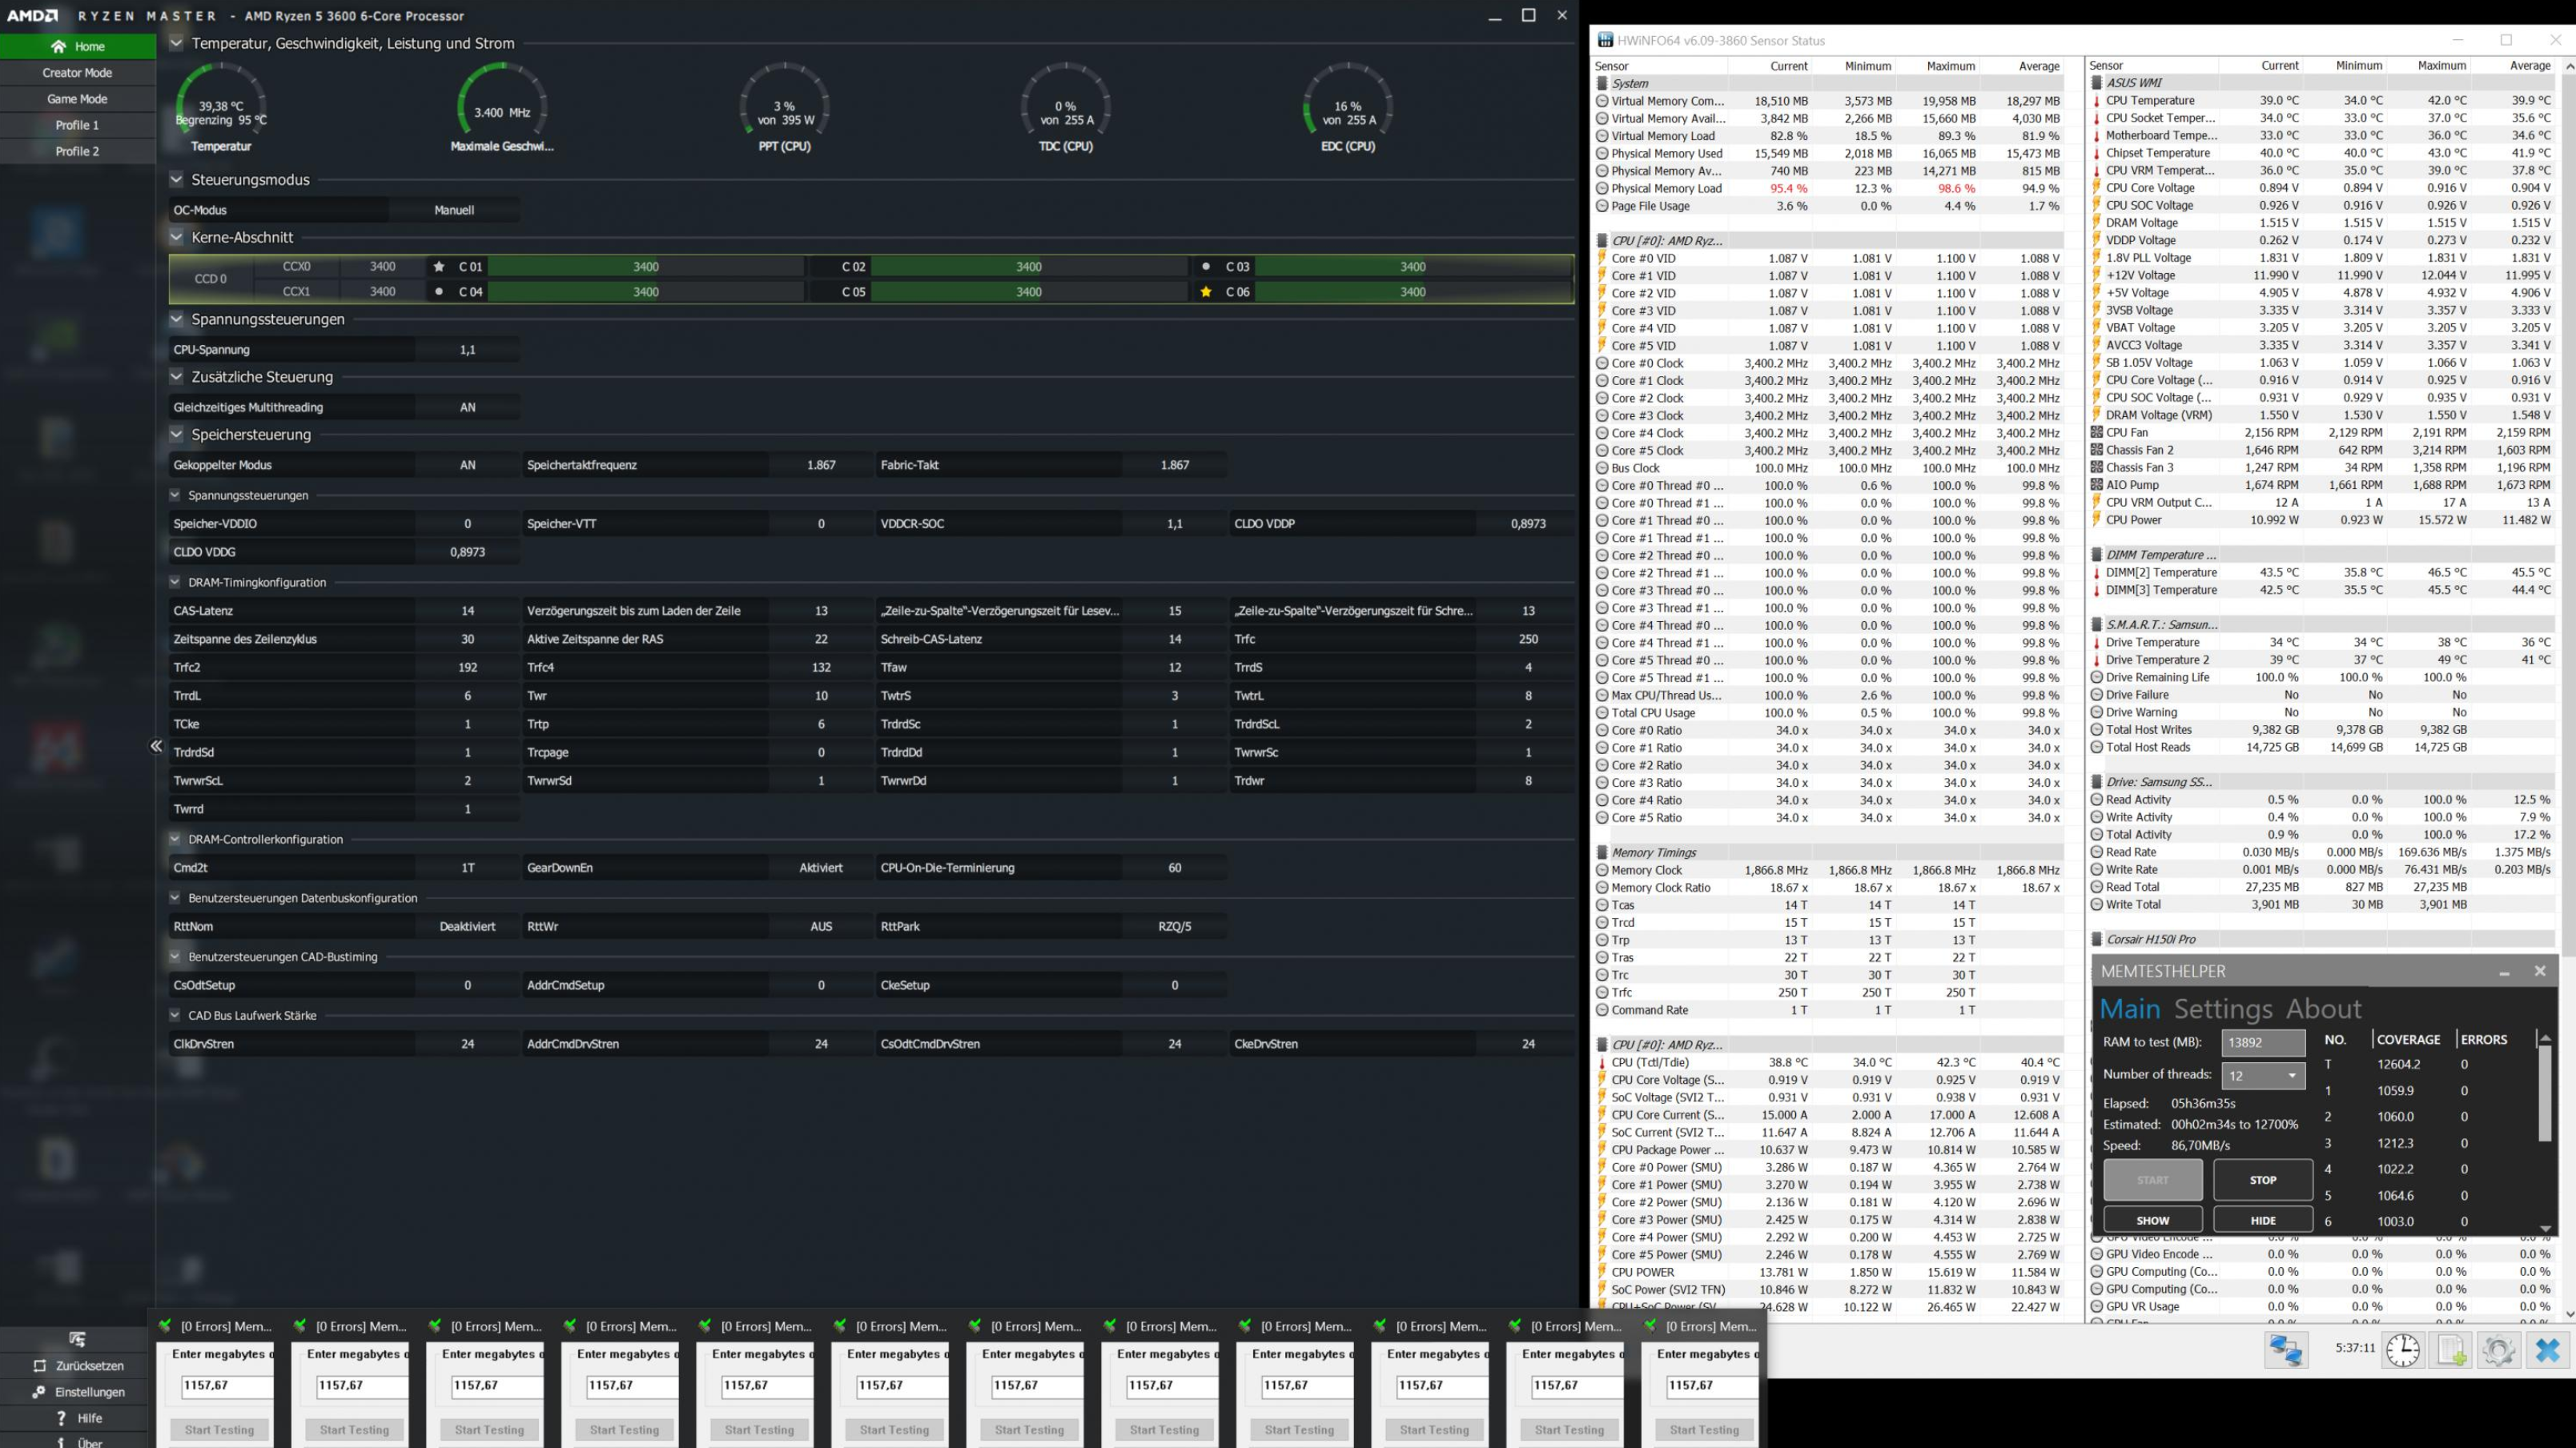The width and height of the screenshot is (2576, 1448).
Task: Click the HWiNFO reset clock icon
Action: (x=2402, y=1350)
